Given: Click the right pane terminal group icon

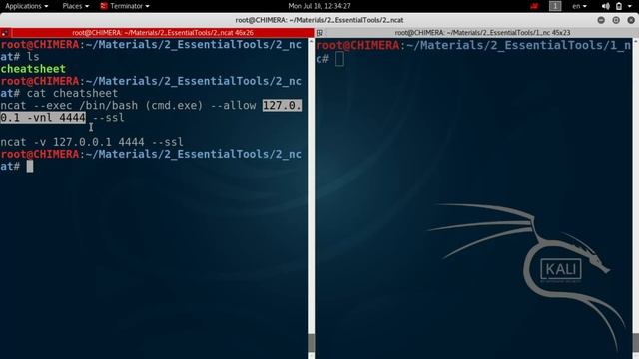Looking at the screenshot, I should pos(319,33).
